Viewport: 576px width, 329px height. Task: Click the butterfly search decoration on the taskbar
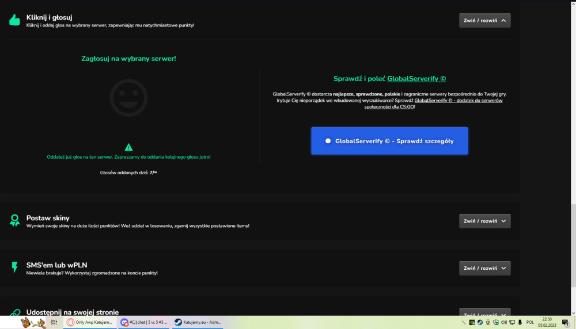tap(33, 323)
